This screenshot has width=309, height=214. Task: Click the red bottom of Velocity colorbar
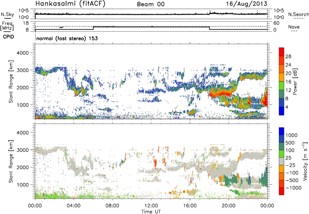(282, 191)
